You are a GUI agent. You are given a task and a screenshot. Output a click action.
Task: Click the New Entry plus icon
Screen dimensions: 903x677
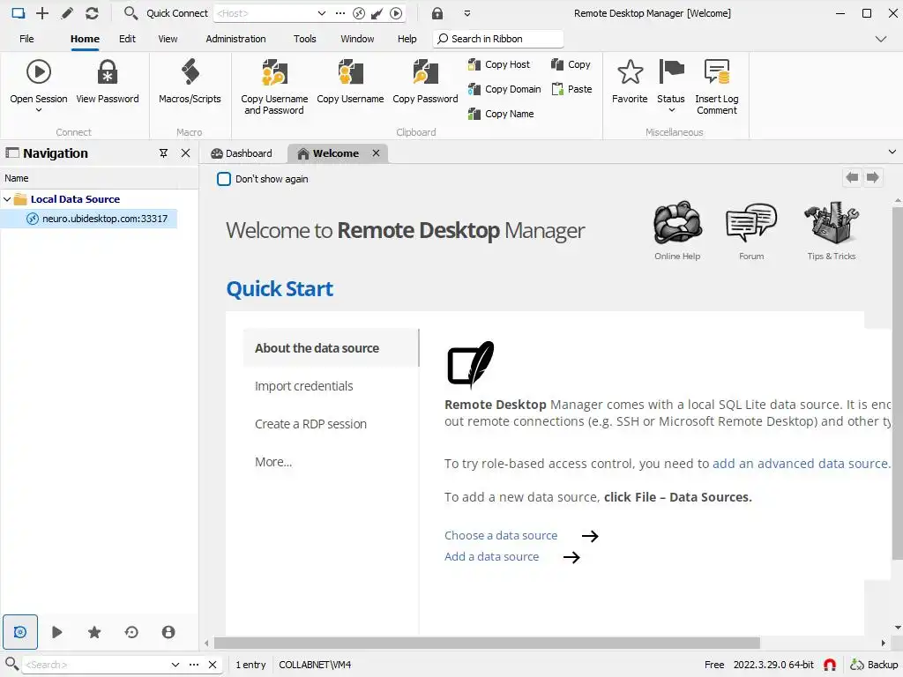pyautogui.click(x=42, y=12)
